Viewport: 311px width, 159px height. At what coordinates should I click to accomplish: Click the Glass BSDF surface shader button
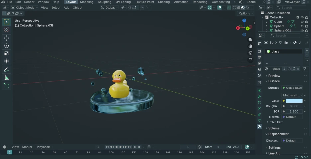point(292,88)
